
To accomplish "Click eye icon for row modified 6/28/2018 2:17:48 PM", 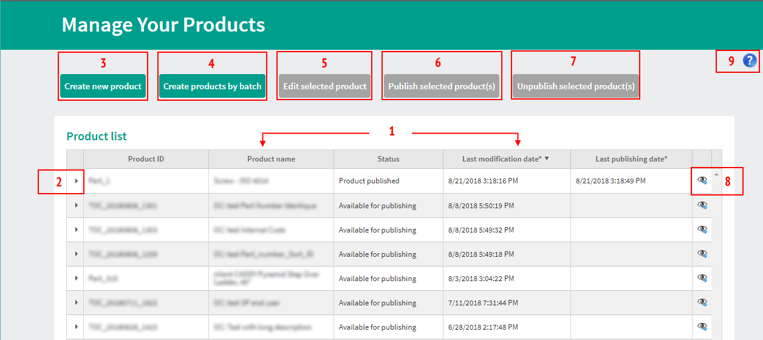I will pyautogui.click(x=702, y=327).
